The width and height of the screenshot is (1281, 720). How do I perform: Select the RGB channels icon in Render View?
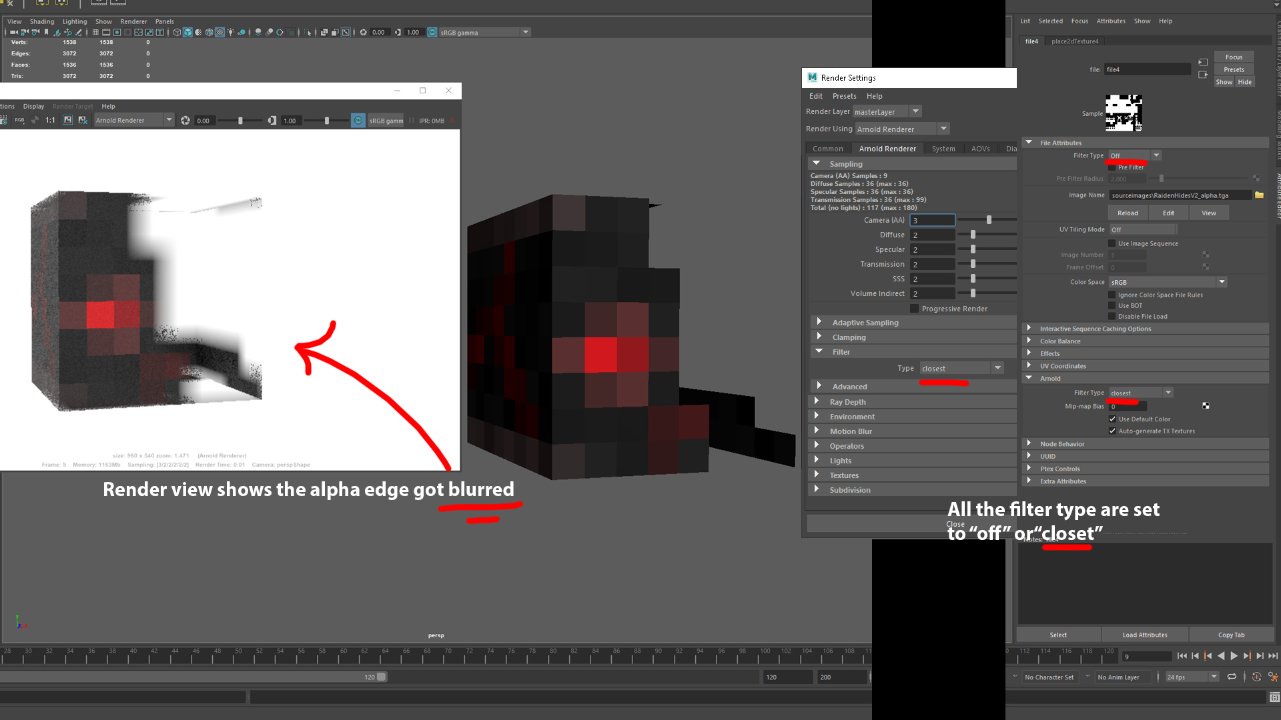pyautogui.click(x=19, y=120)
